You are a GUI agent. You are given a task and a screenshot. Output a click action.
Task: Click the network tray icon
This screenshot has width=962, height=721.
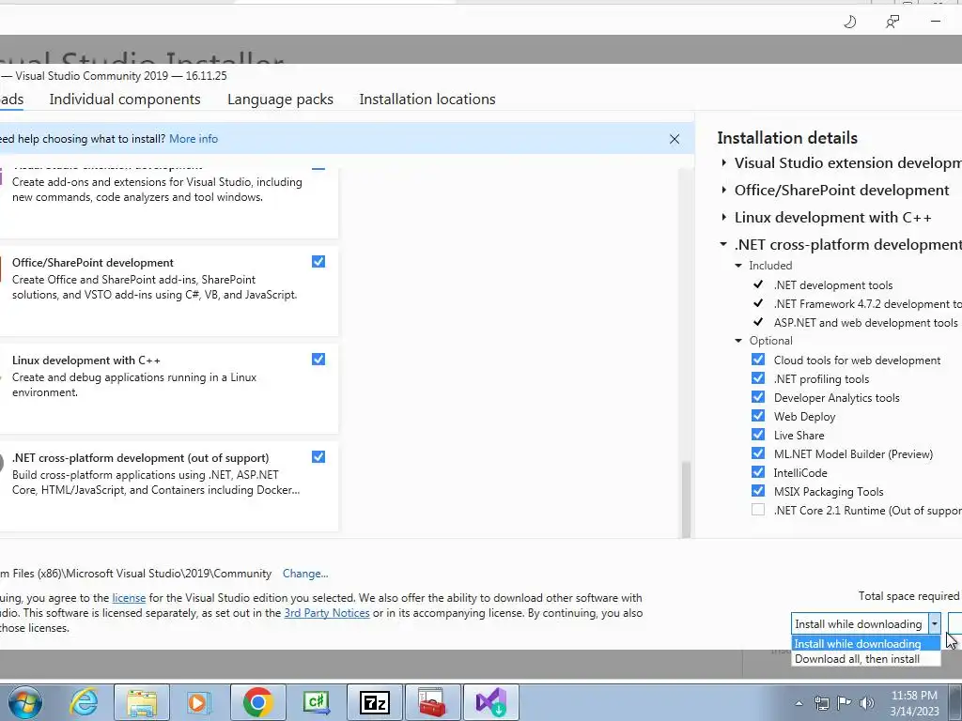point(821,702)
